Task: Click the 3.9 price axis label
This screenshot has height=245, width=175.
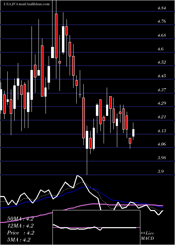Action: point(161,171)
